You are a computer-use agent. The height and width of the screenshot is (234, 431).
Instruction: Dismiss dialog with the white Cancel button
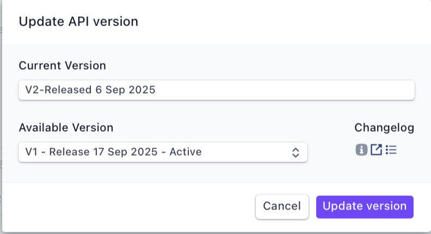click(282, 207)
